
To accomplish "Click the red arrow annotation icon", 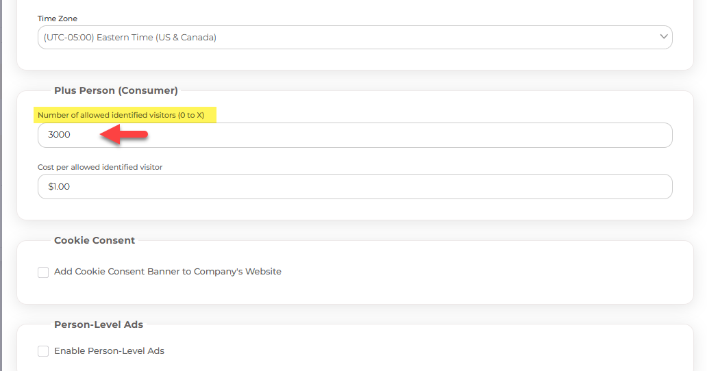I will pyautogui.click(x=124, y=134).
